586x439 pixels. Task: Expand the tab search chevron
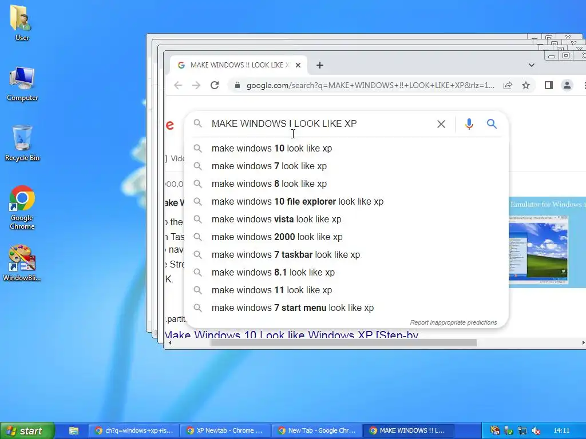(x=532, y=65)
